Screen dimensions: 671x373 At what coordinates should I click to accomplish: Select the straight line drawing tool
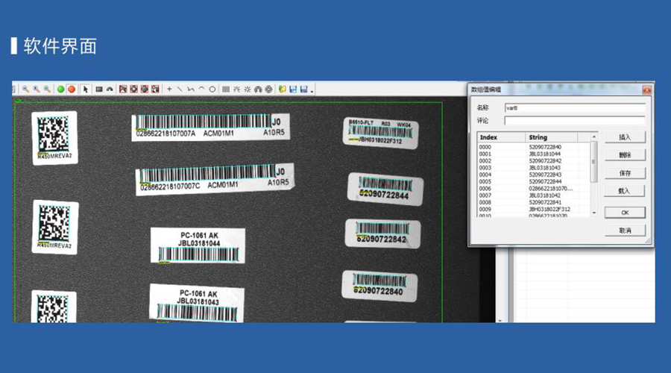[x=180, y=89]
